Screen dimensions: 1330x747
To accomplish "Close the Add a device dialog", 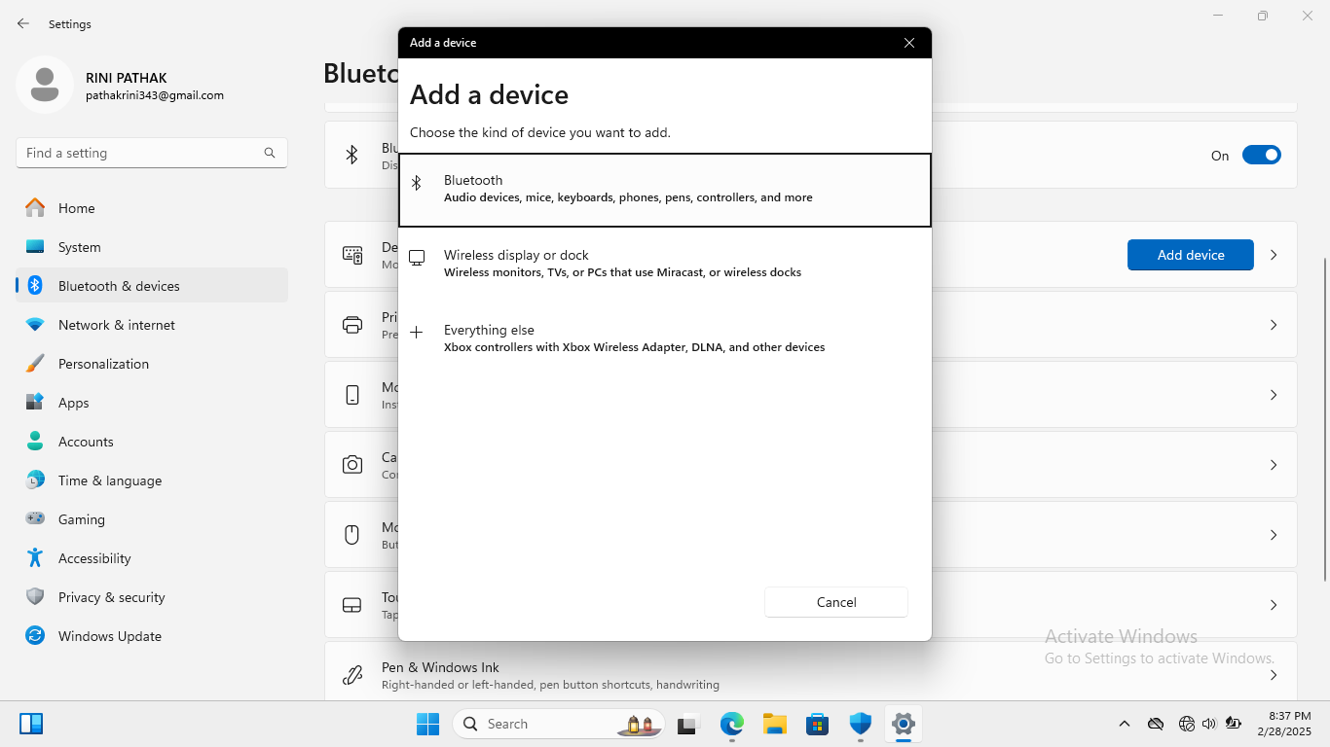I will click(x=908, y=43).
